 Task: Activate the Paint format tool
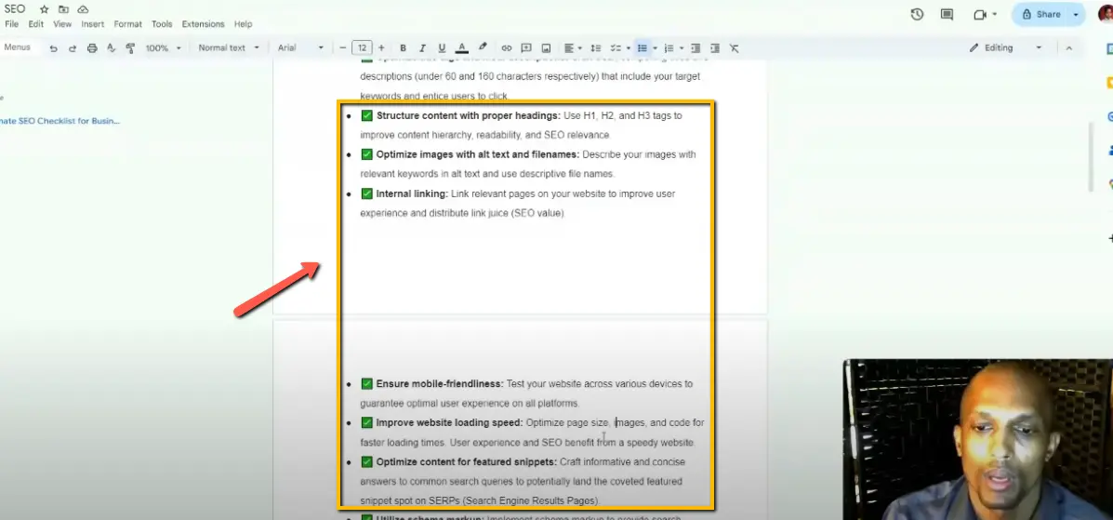(x=130, y=48)
